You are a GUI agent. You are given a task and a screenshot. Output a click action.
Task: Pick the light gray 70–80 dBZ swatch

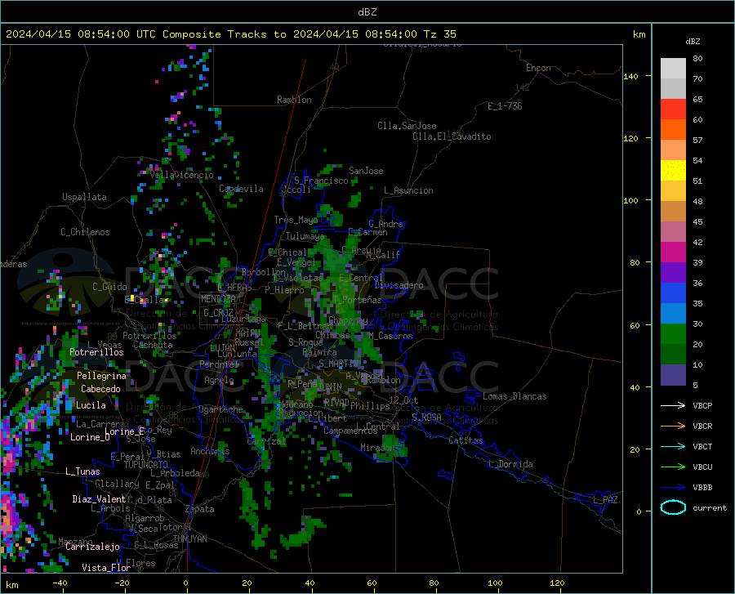click(673, 69)
